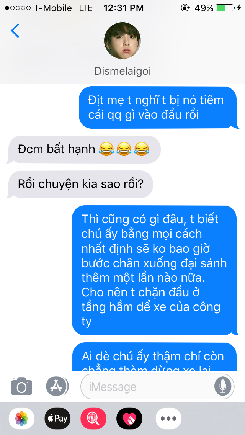Tap the battery indicator in status bar
245x435 pixels.
coord(225,8)
